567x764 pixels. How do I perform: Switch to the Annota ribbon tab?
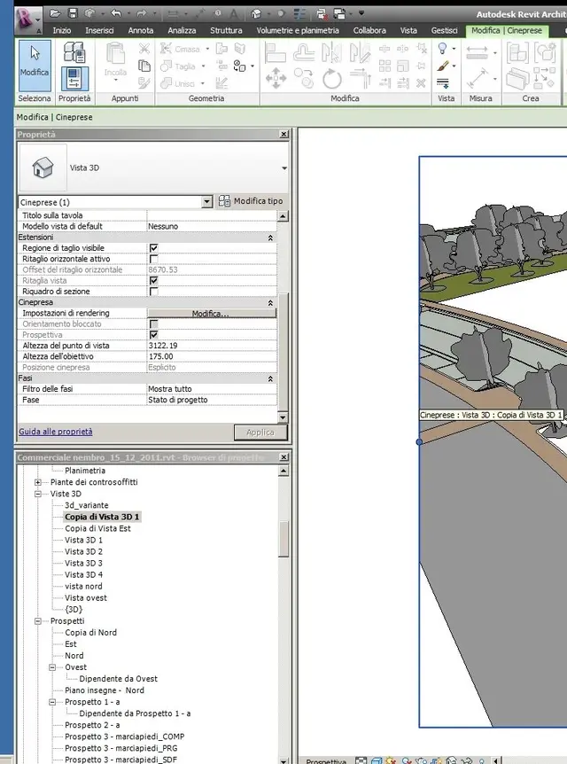click(141, 30)
